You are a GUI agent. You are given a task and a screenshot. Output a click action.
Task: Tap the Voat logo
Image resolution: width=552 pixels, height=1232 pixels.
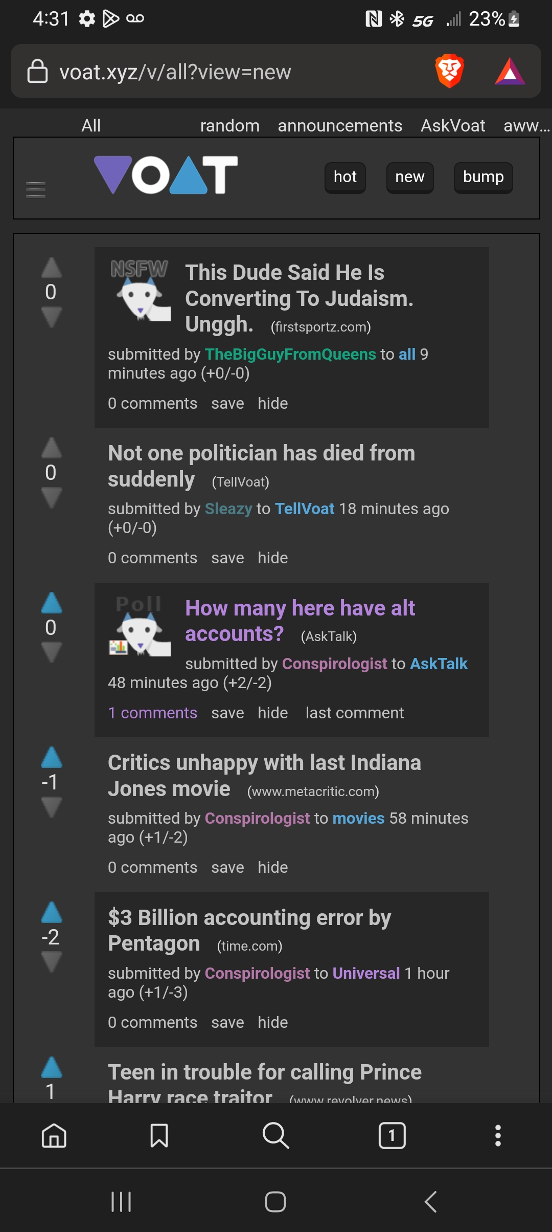pos(166,175)
